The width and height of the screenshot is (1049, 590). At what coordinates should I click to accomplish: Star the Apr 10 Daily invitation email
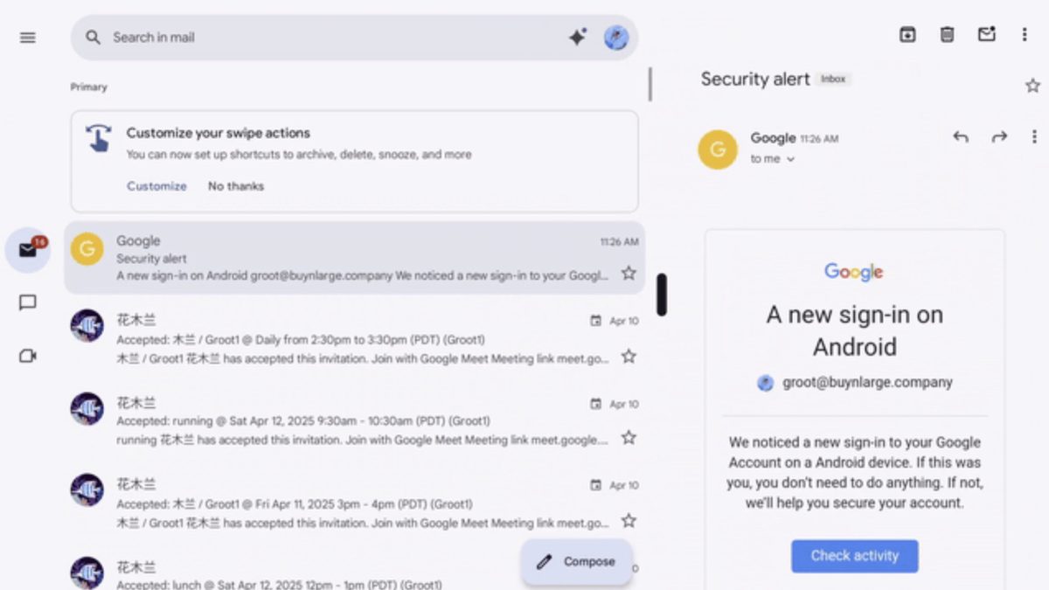(629, 357)
